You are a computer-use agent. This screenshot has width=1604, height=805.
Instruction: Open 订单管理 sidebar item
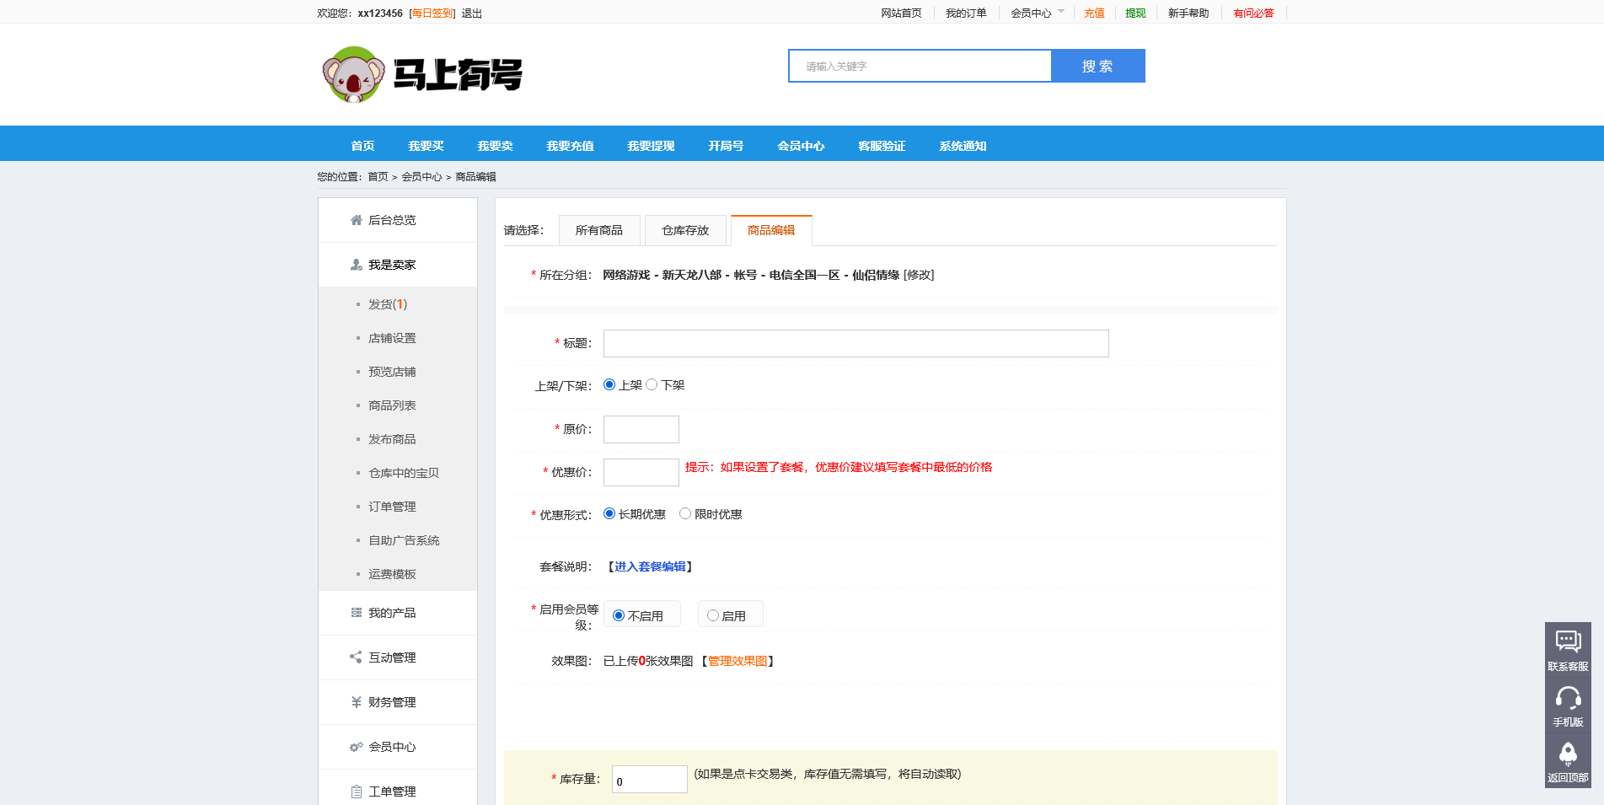pyautogui.click(x=392, y=507)
